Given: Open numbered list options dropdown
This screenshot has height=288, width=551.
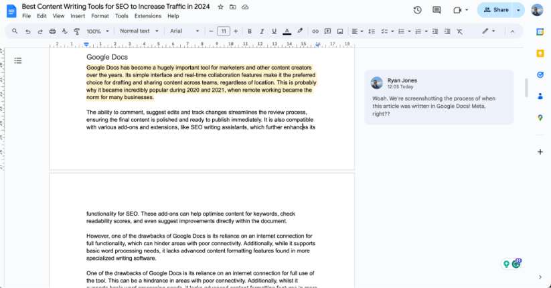Looking at the screenshot, I should pyautogui.click(x=426, y=31).
